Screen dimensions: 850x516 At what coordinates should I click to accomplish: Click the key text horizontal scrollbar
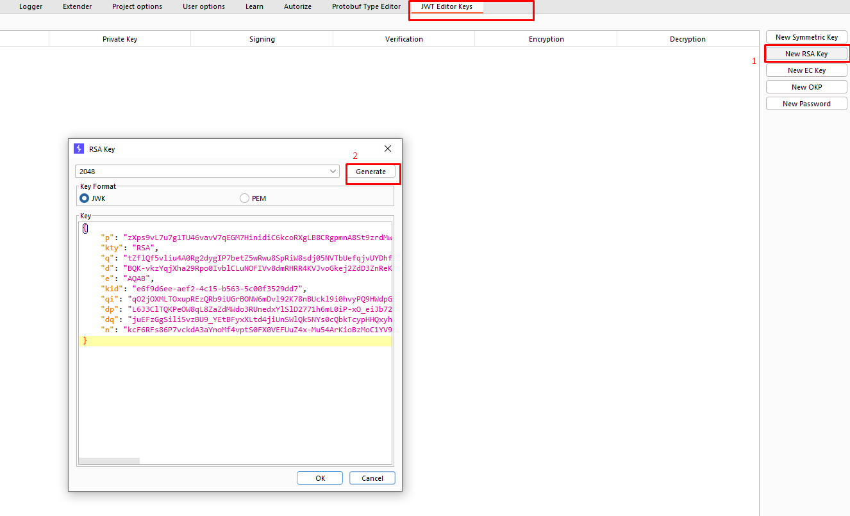click(109, 461)
